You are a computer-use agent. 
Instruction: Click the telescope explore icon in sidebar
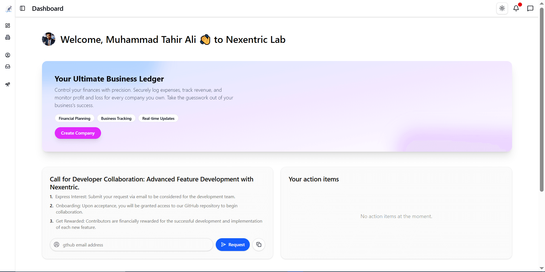8,84
